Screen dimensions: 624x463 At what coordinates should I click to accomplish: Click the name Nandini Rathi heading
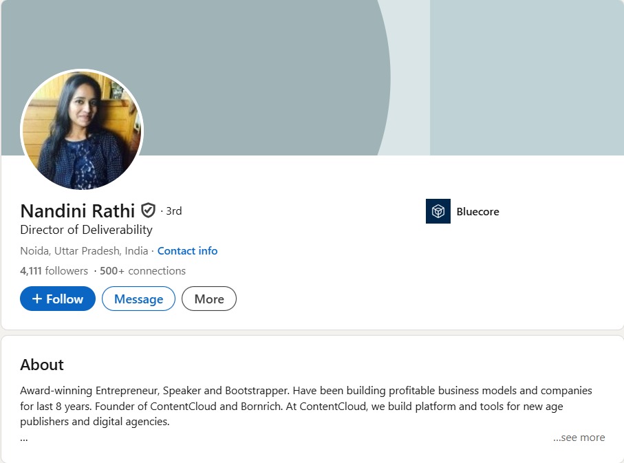[77, 211]
